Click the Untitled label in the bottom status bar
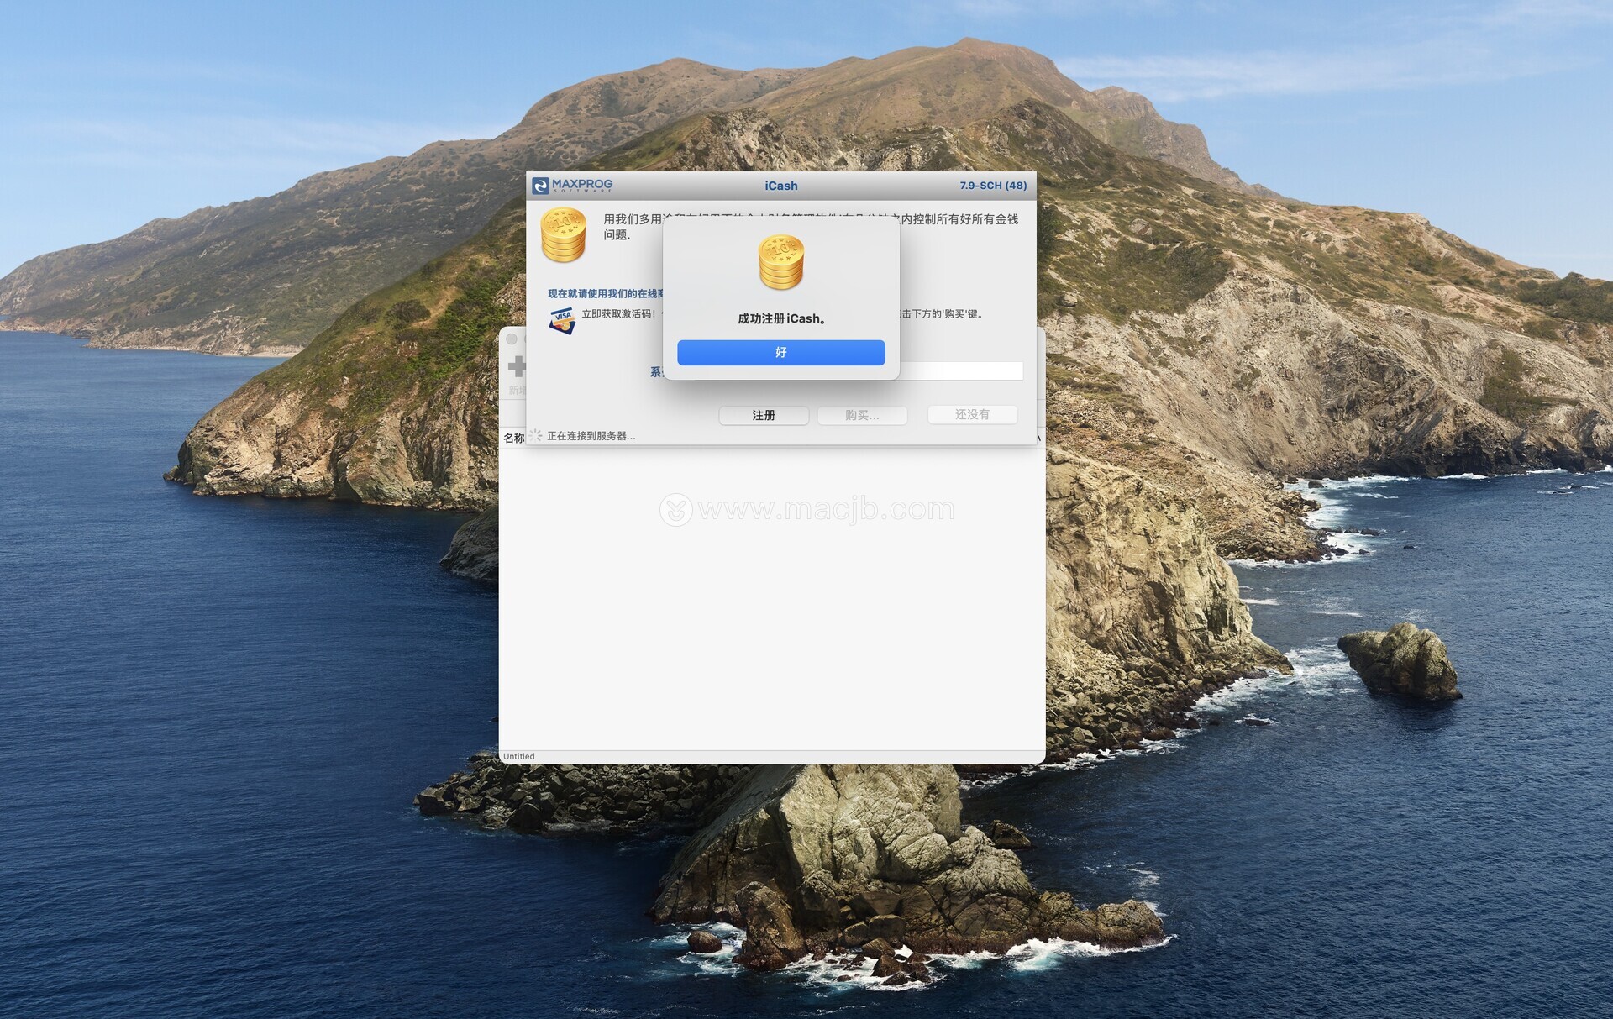1613x1019 pixels. tap(518, 756)
